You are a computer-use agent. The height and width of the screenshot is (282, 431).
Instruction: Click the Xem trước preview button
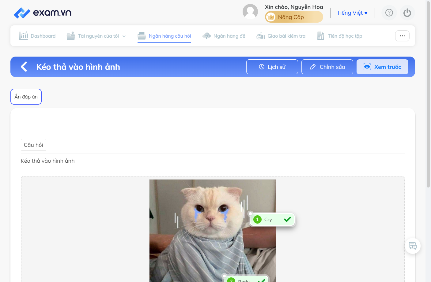(x=382, y=67)
